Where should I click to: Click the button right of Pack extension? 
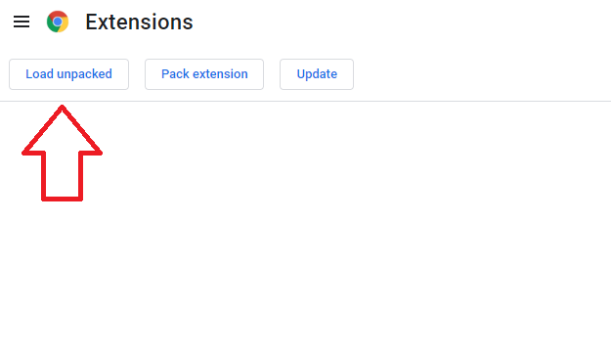(317, 74)
